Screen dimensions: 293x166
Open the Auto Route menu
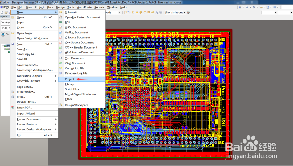[x=84, y=7]
